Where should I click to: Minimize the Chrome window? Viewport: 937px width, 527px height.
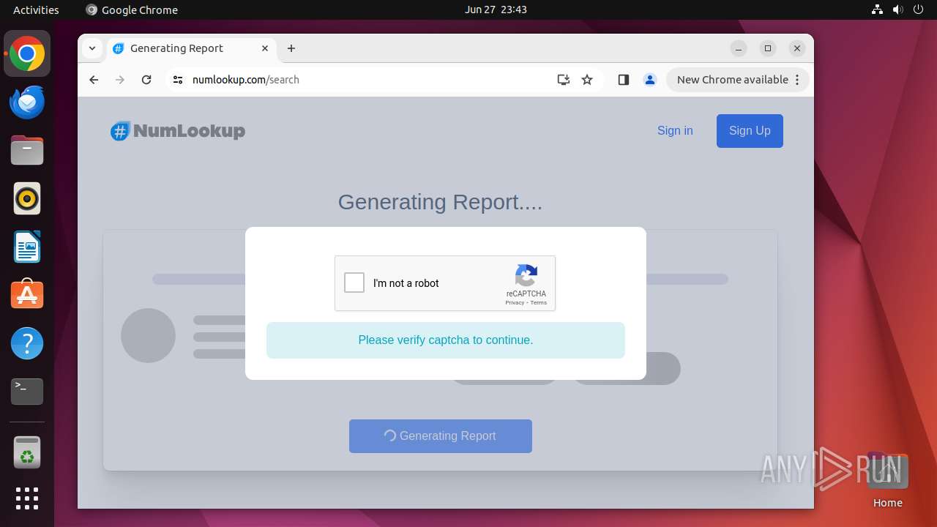[x=739, y=48]
